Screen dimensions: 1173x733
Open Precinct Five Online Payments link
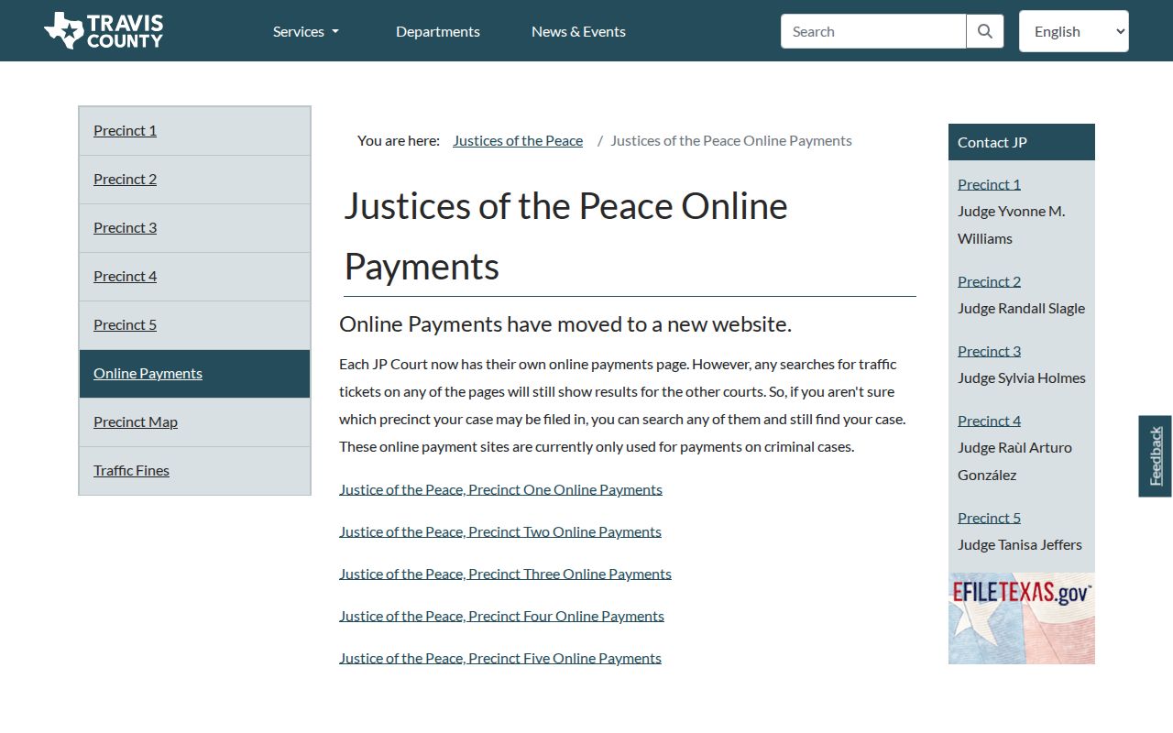point(500,658)
